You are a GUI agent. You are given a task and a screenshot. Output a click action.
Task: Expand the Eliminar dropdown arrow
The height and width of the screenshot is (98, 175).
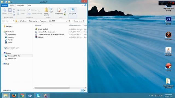pyautogui.click(x=37, y=10)
